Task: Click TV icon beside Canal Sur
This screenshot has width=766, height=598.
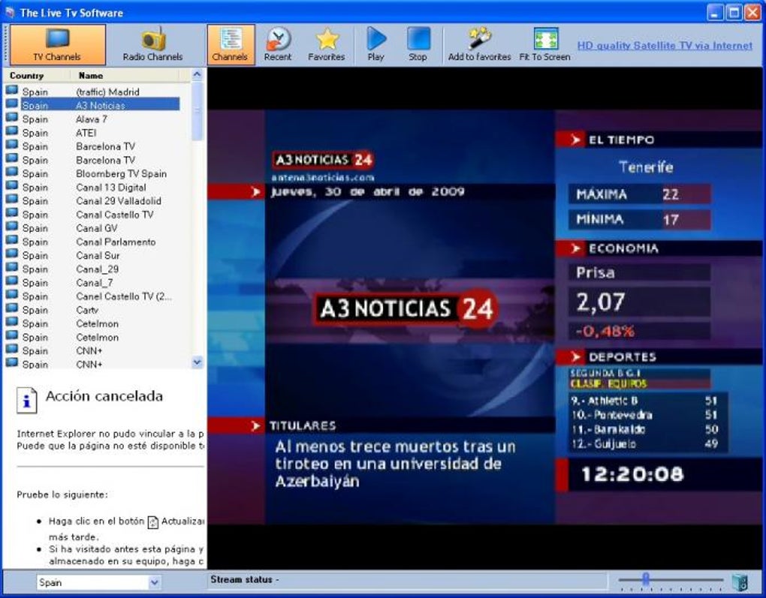Action: tap(12, 255)
